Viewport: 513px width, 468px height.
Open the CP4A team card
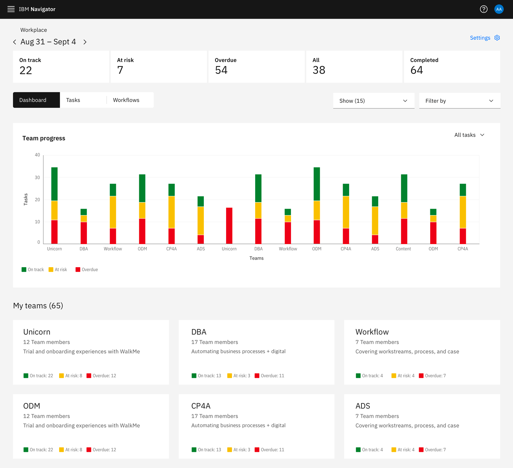pyautogui.click(x=256, y=426)
